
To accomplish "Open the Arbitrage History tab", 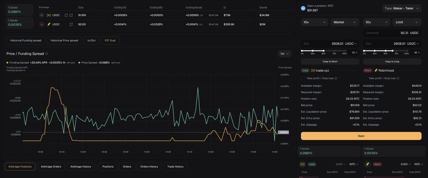I will (80, 167).
